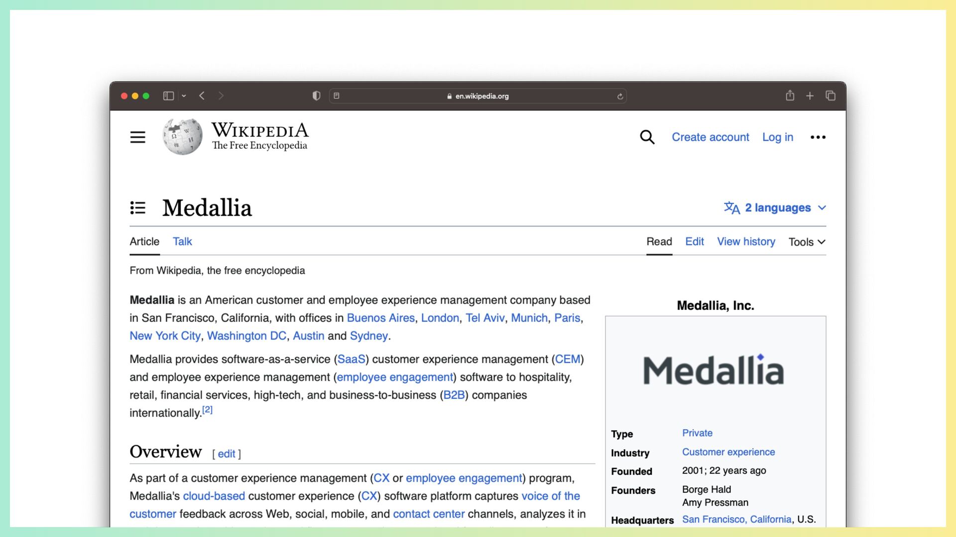Follow the Buenos Aires link
This screenshot has height=537, width=956.
380,318
